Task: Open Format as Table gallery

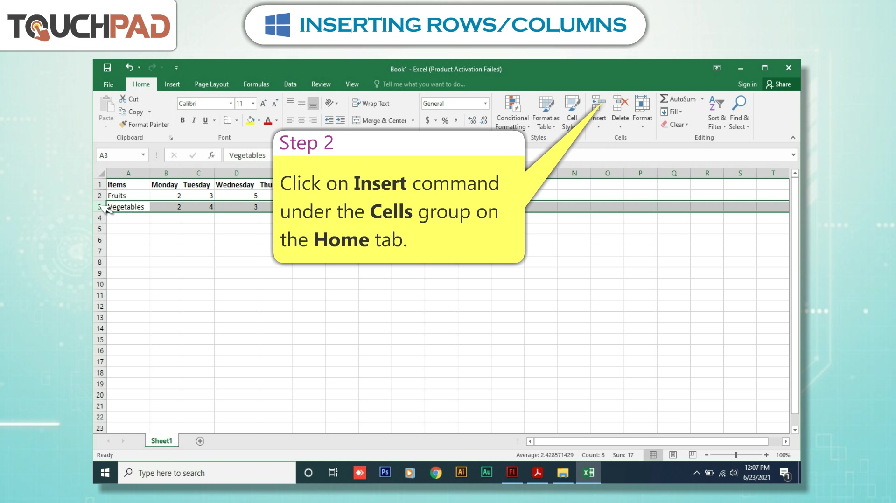Action: click(x=546, y=112)
